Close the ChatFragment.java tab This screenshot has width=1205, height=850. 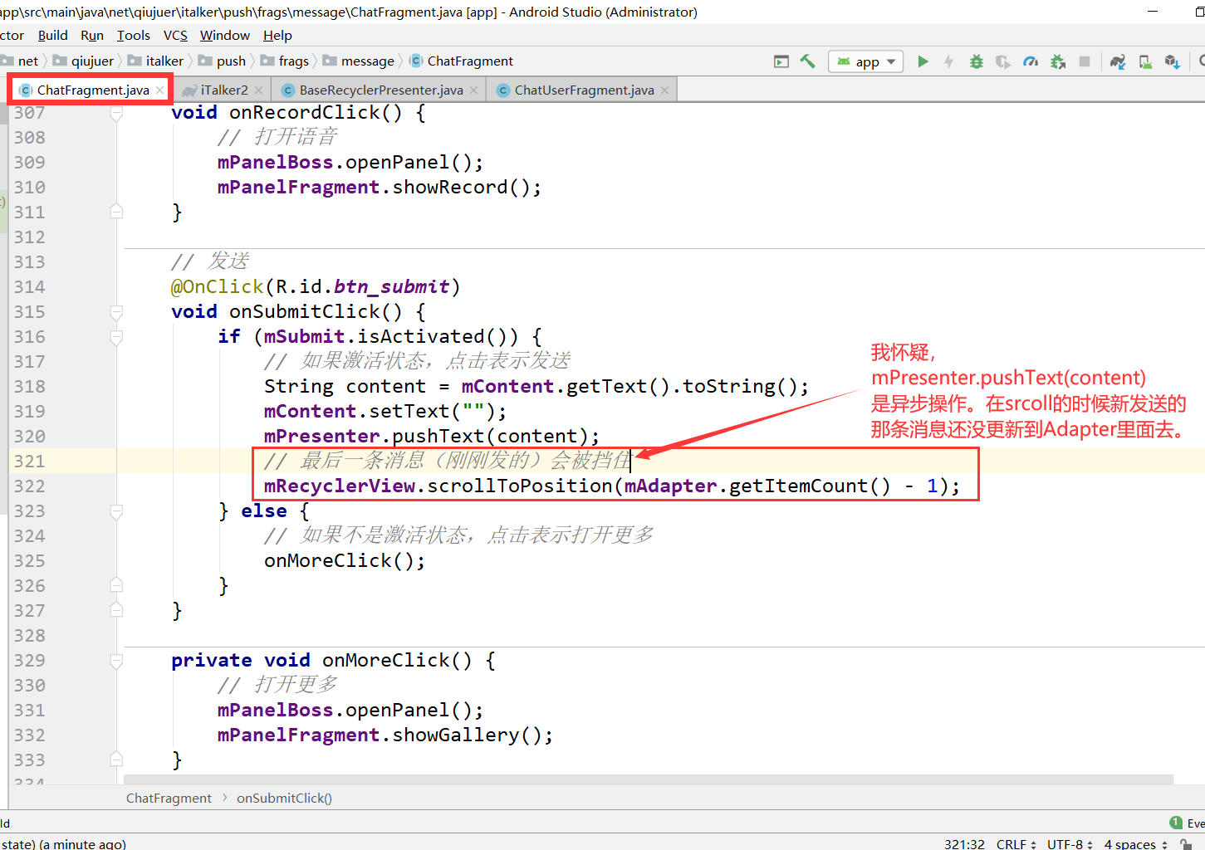coord(159,90)
